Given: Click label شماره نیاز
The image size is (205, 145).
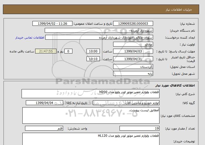Looking at the screenshot, I should click(187, 24).
